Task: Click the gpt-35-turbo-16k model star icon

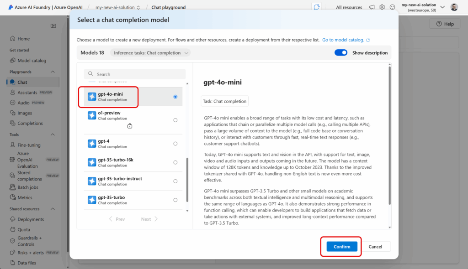Action: pos(92,162)
